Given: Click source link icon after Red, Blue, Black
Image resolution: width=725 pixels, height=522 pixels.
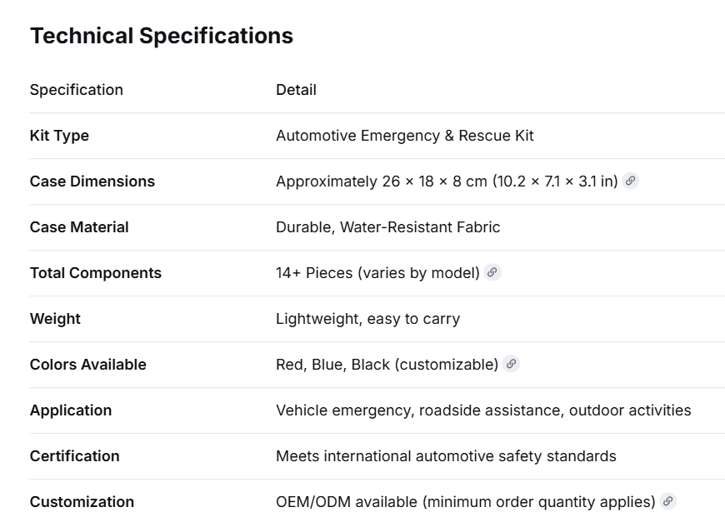Looking at the screenshot, I should point(511,364).
